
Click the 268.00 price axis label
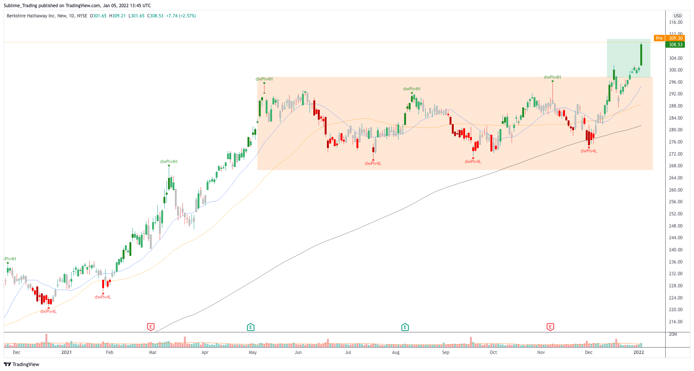pos(675,166)
